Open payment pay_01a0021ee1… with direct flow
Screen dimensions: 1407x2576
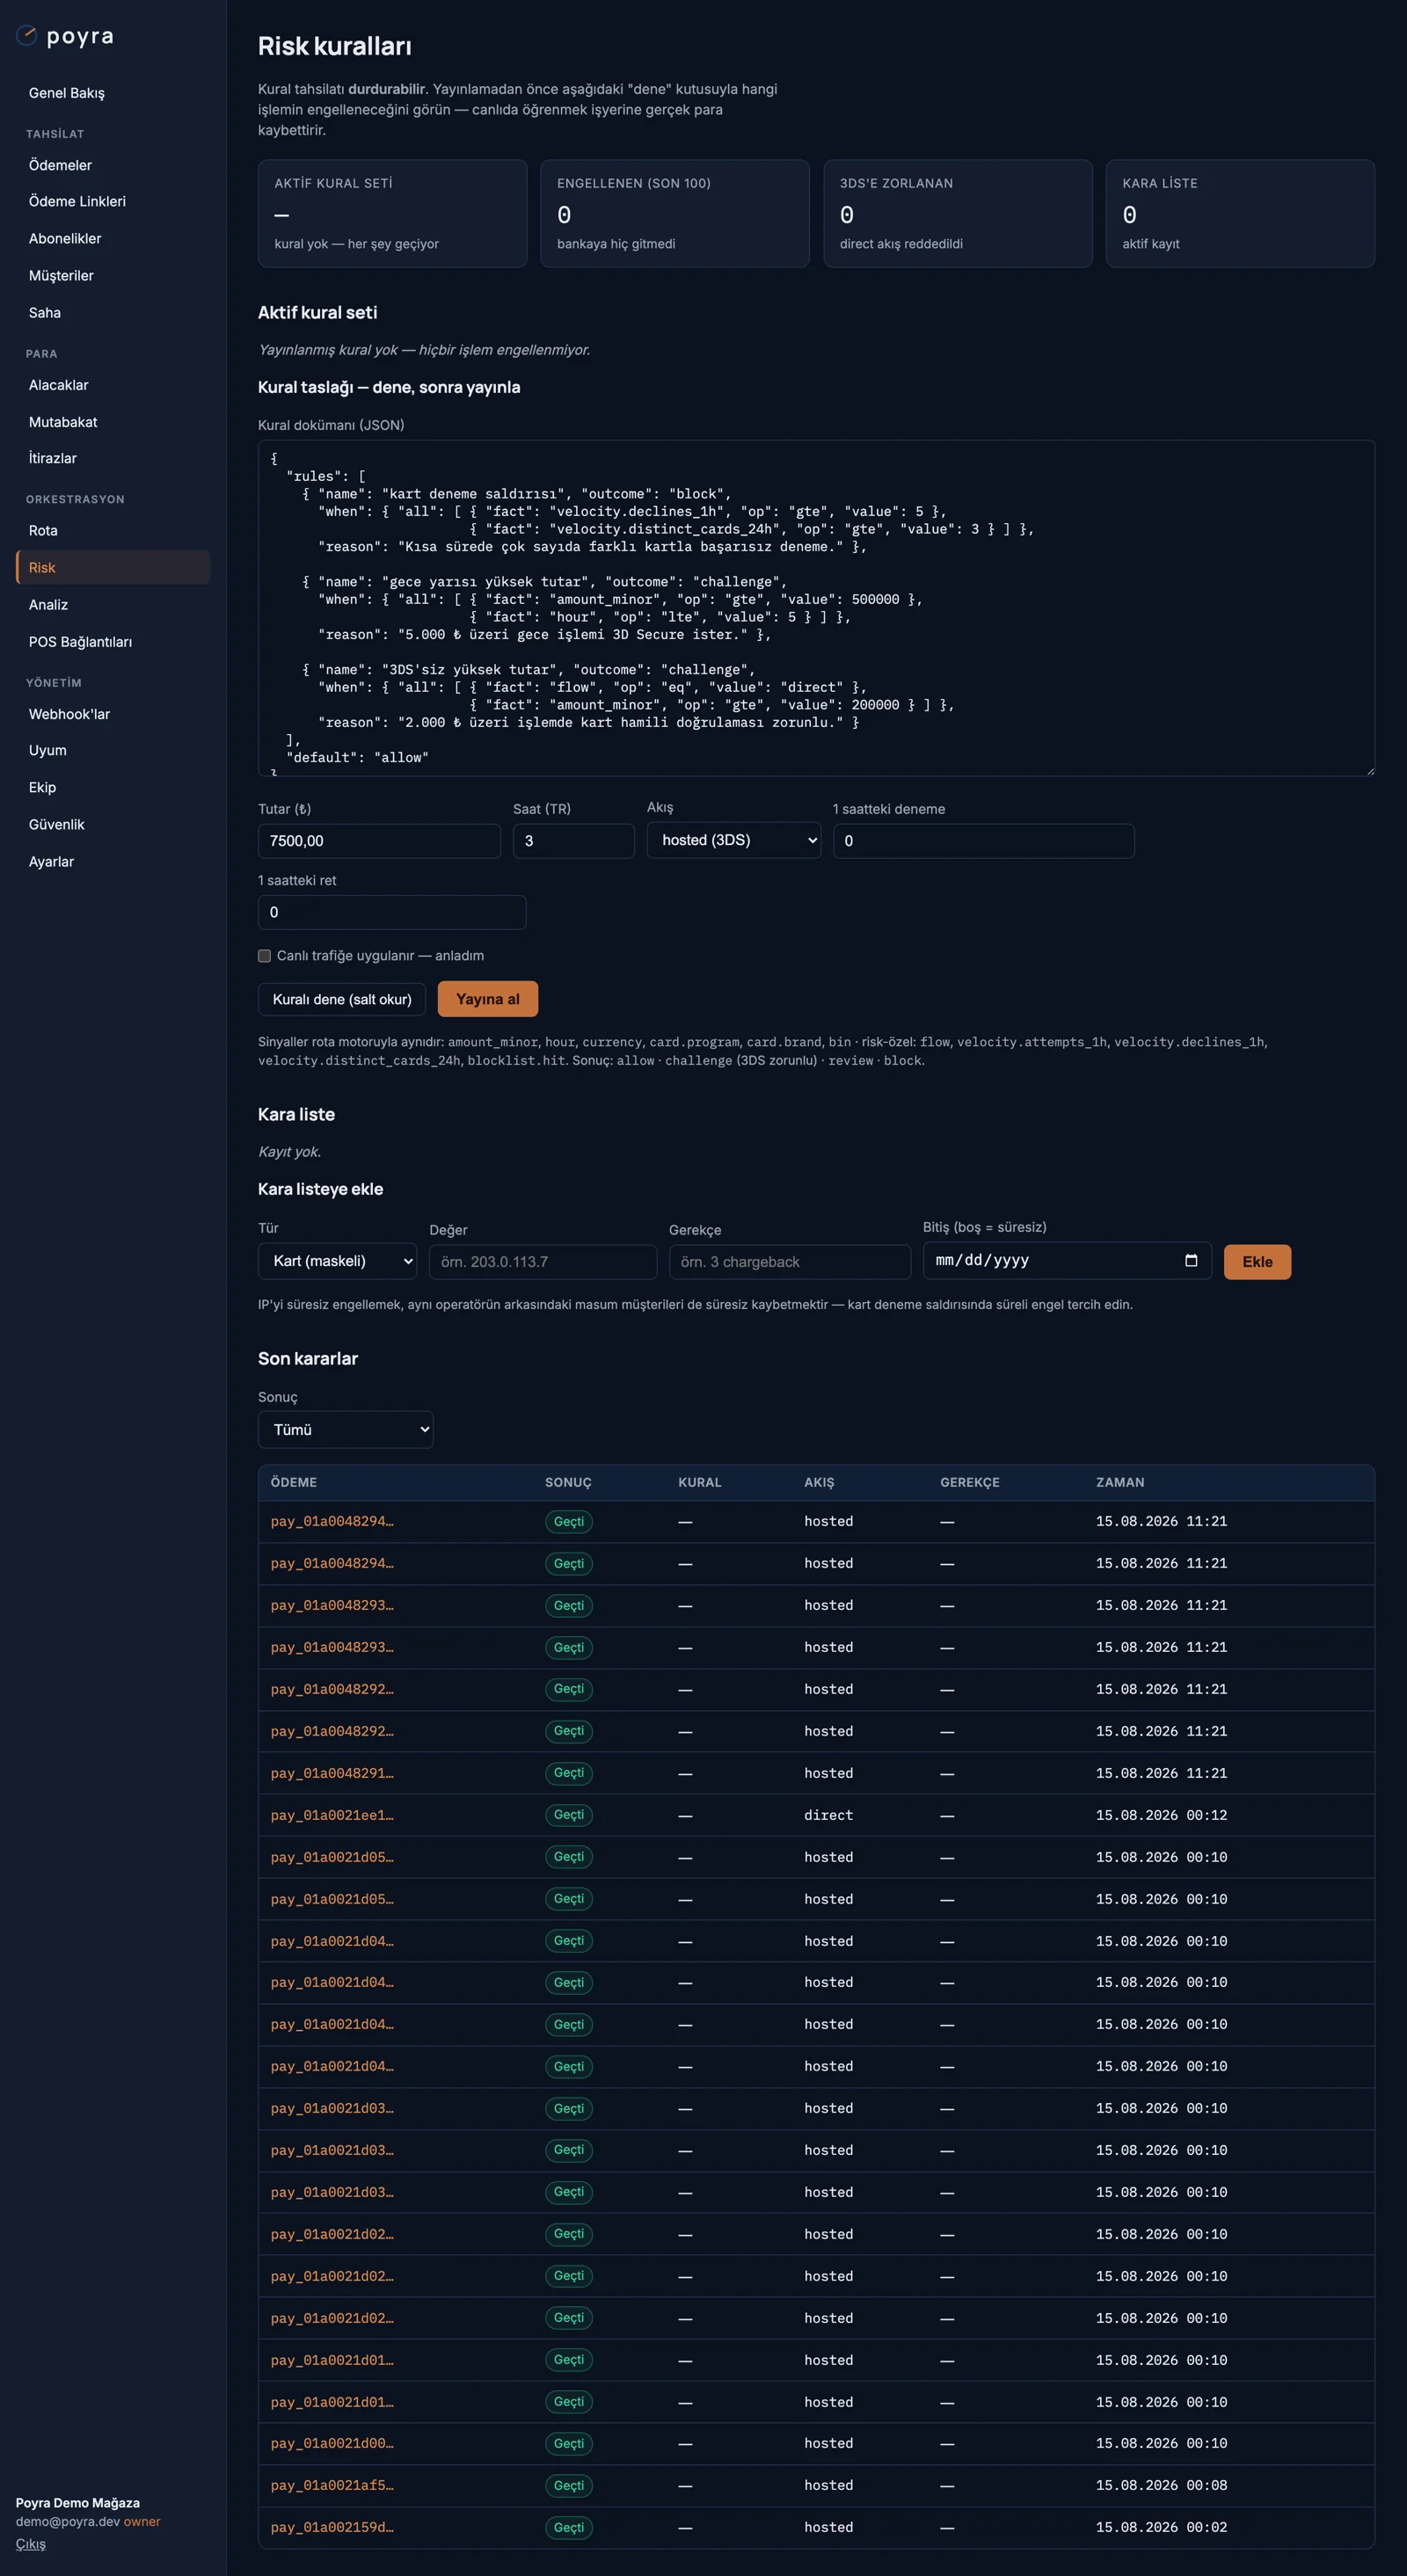[332, 1815]
